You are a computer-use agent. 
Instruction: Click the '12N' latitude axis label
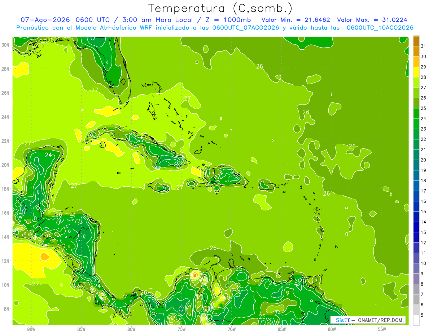coord(6,261)
